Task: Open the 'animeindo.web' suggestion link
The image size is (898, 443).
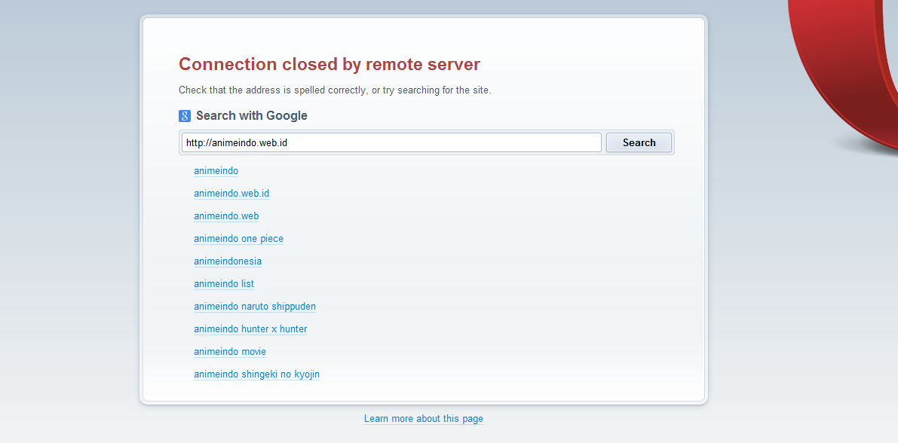Action: pyautogui.click(x=226, y=215)
